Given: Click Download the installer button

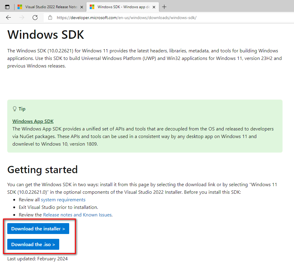Looking at the screenshot, I should pos(38,229).
